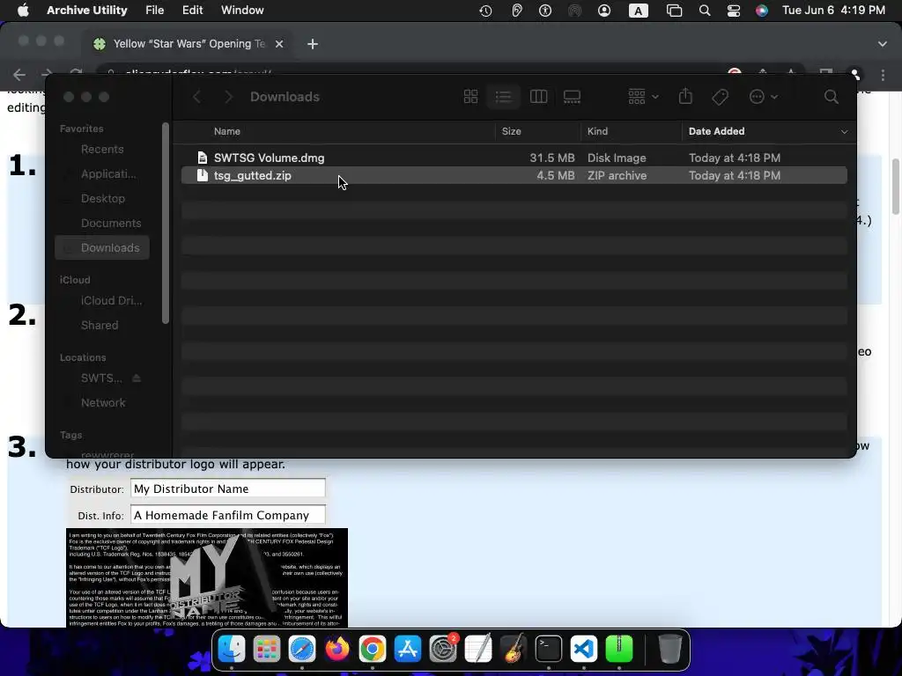The image size is (902, 676).
Task: Click the Finder search magnifier
Action: 831,97
